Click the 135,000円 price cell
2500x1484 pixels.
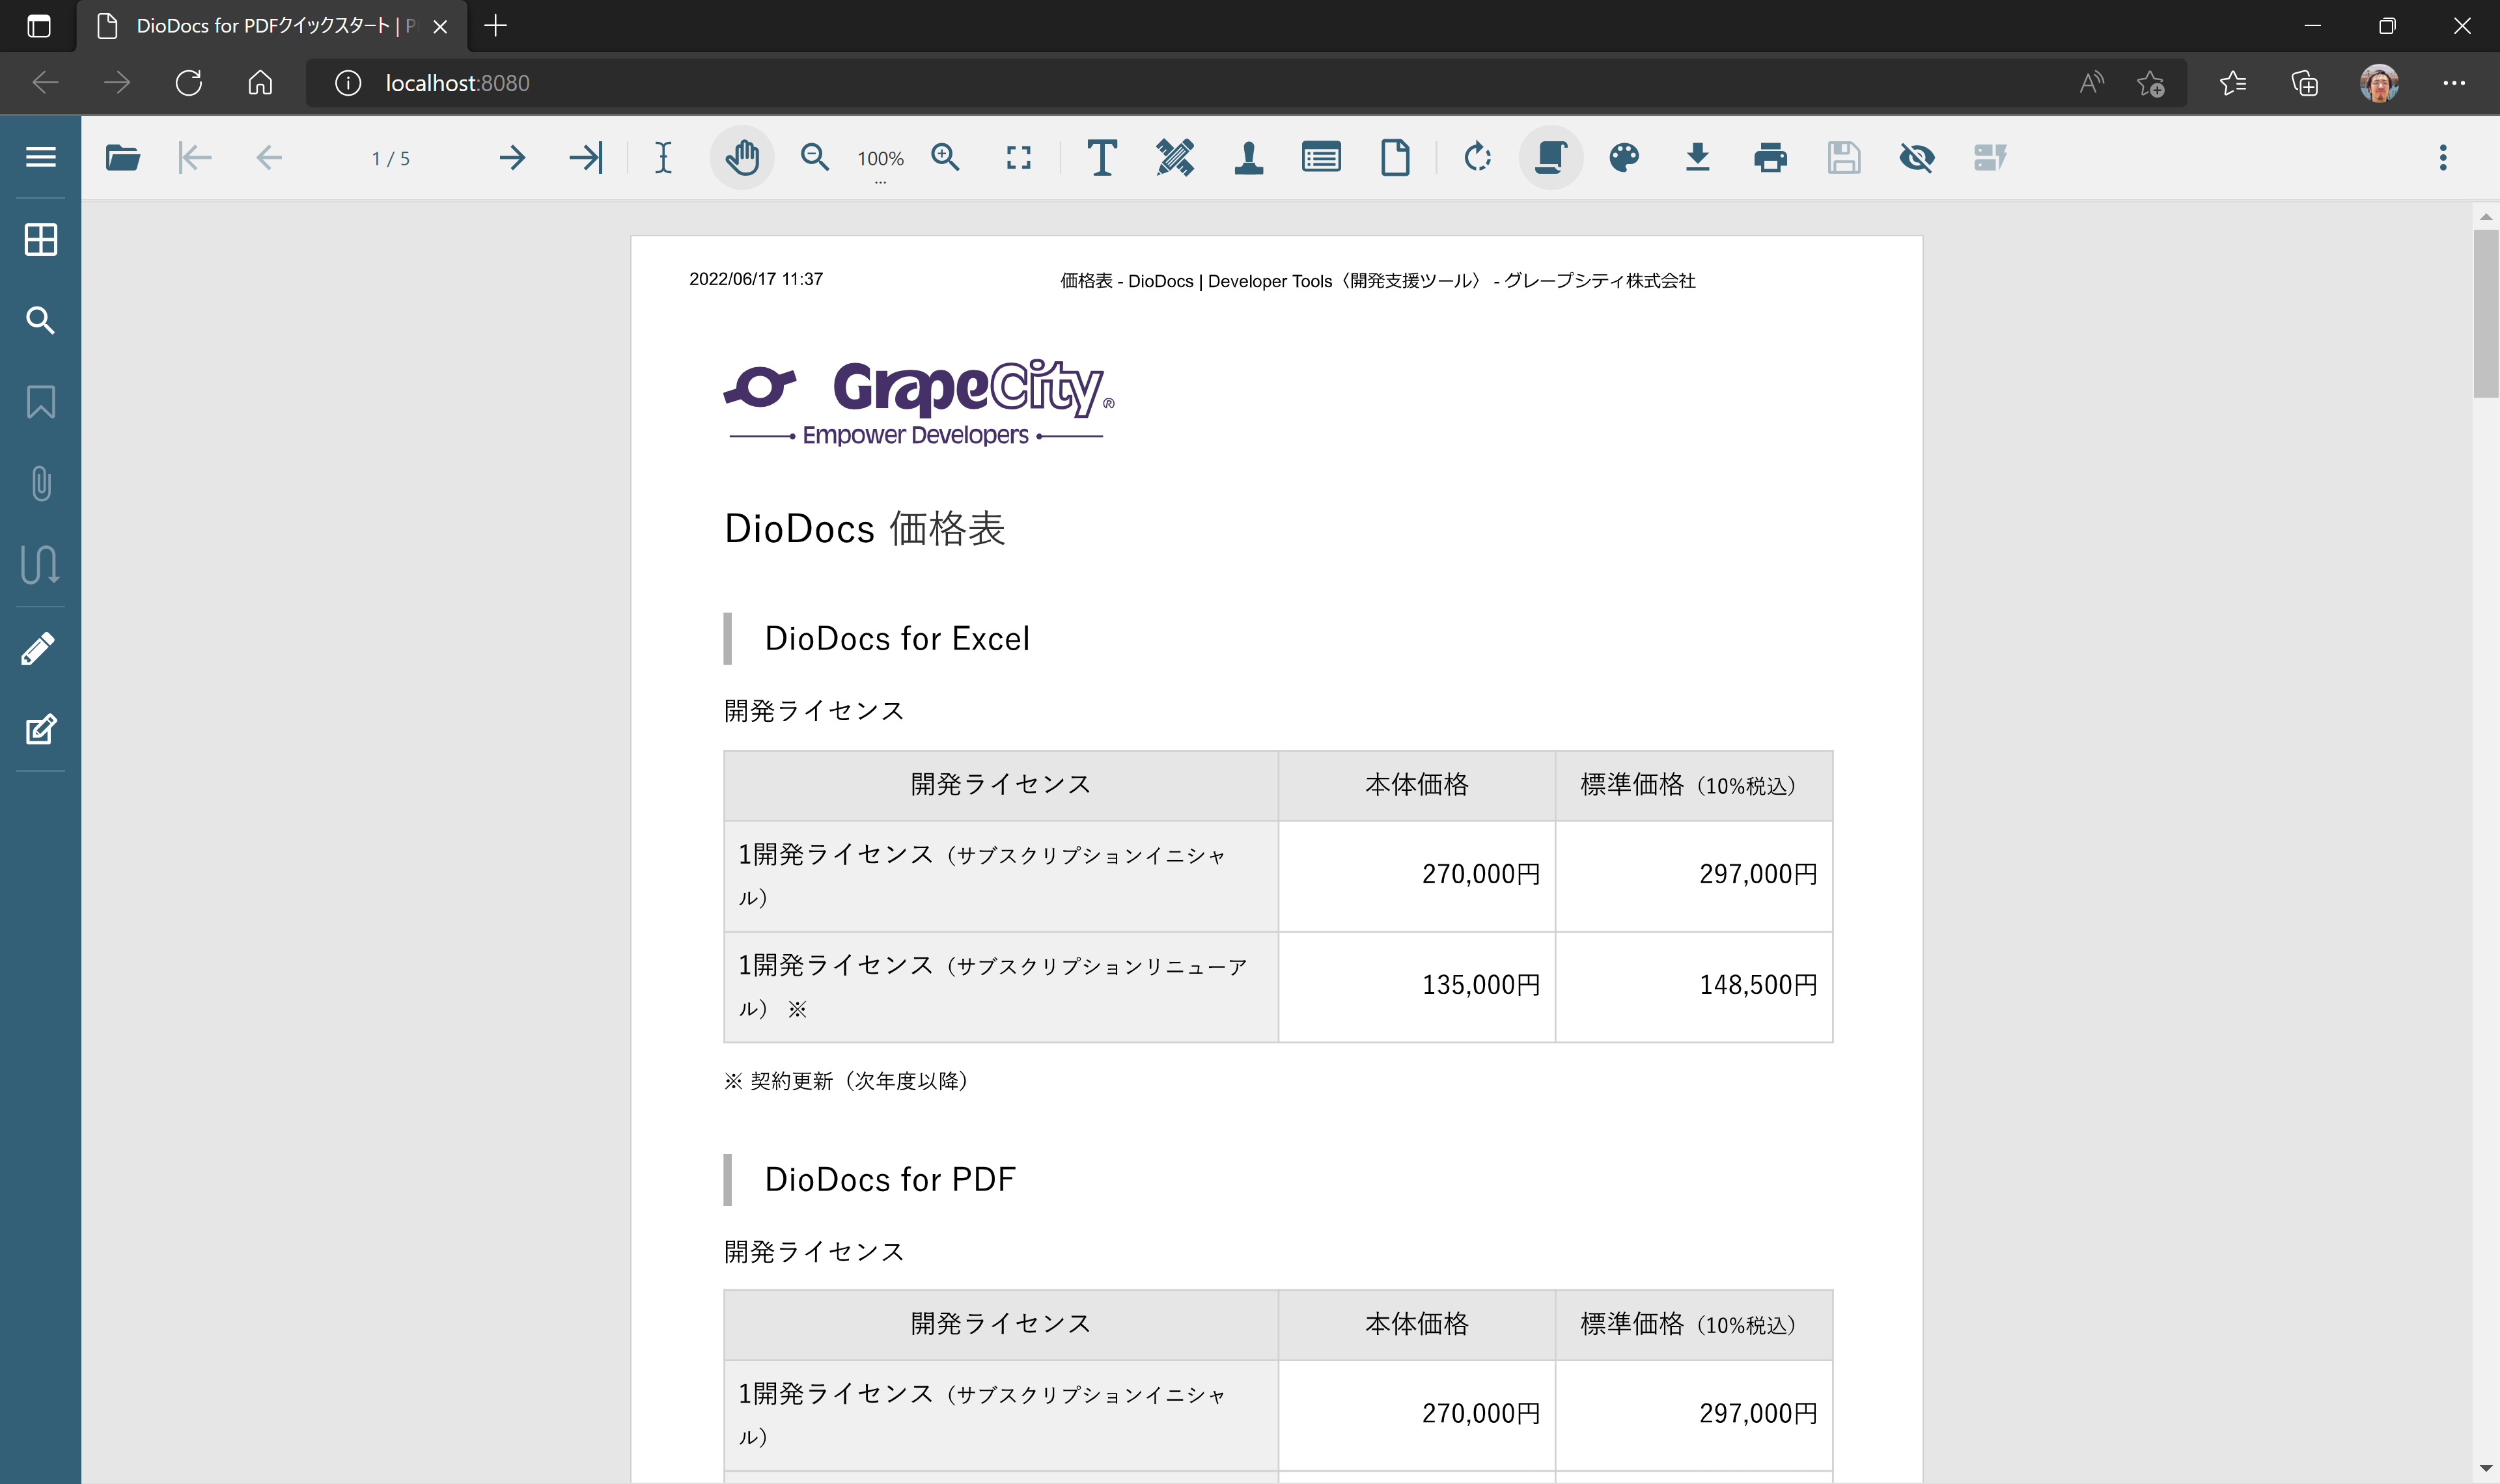tap(1417, 986)
